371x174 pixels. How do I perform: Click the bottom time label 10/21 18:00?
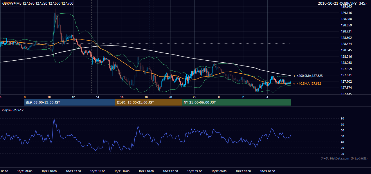(x=146, y=171)
